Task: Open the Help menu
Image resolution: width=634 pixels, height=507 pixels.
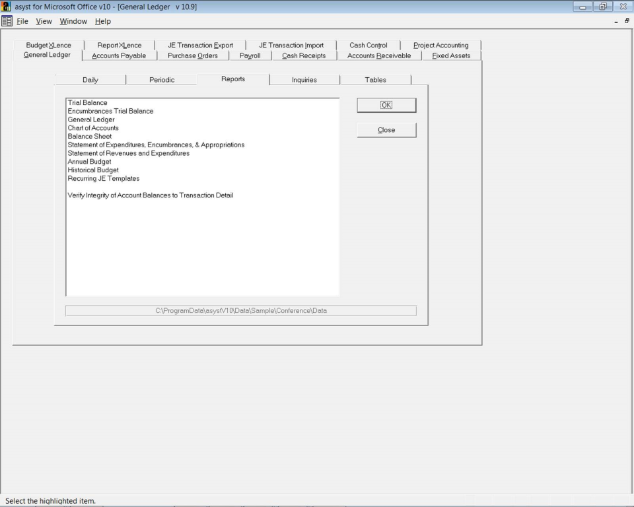Action: (103, 21)
